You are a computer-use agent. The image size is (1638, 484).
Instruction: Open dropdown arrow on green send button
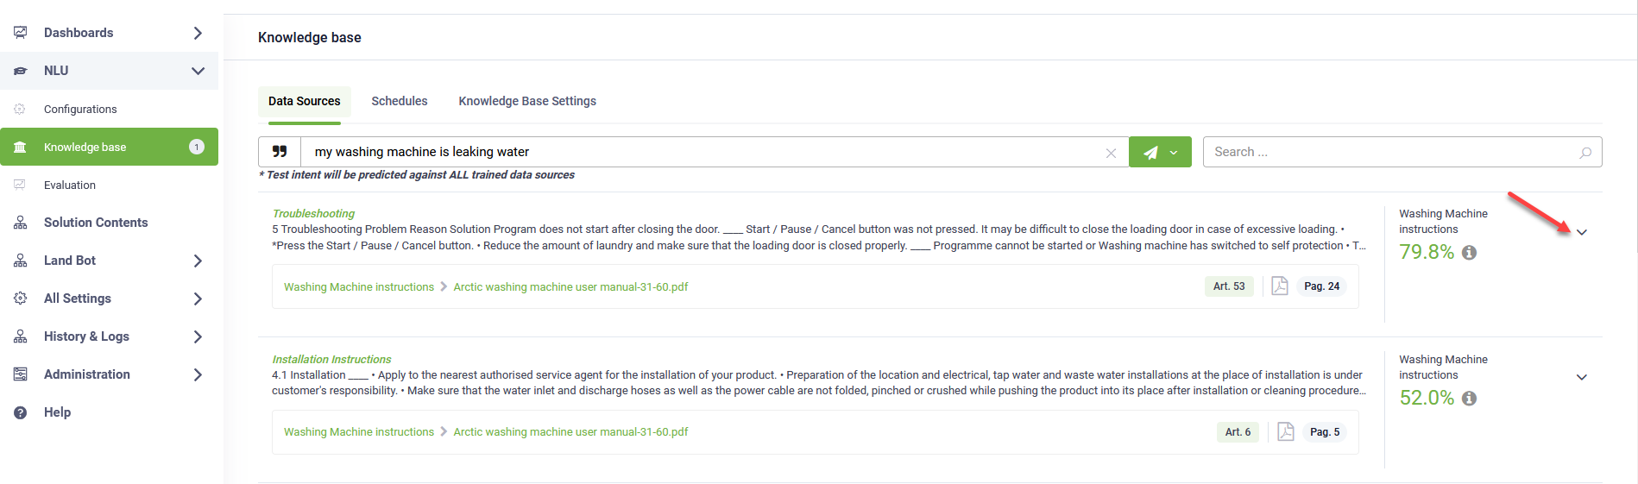[x=1174, y=153]
